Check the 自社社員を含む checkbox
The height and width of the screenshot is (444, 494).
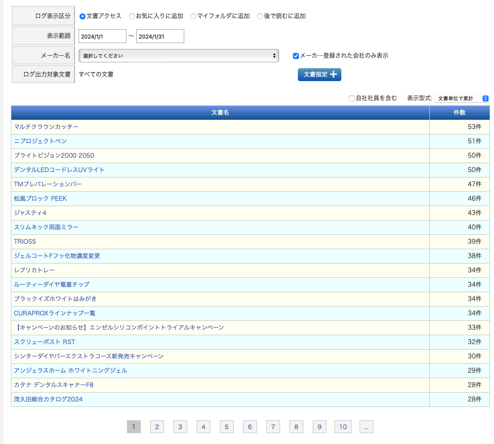352,98
